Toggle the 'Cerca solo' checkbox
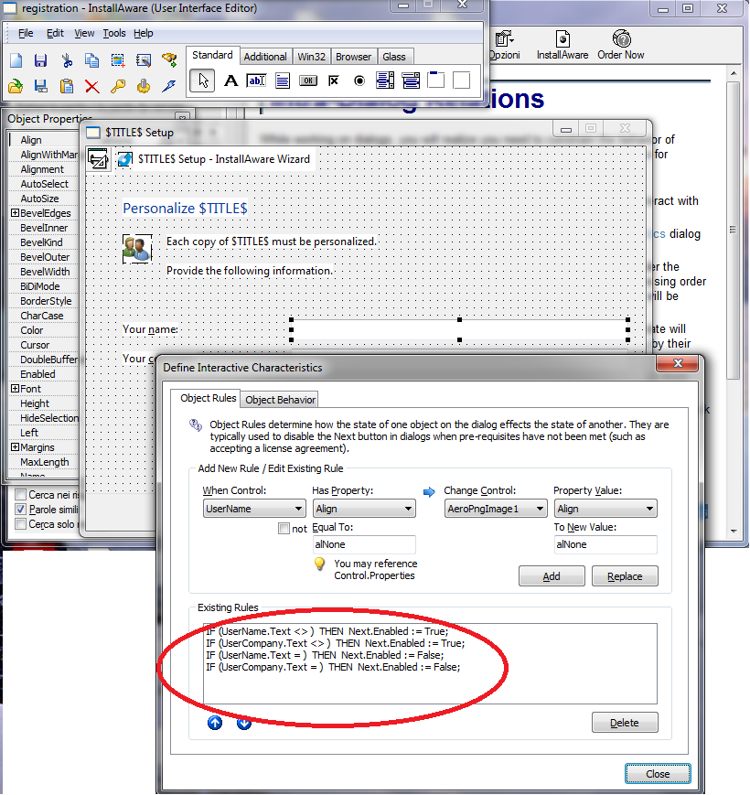The width and height of the screenshot is (750, 795). (x=21, y=523)
